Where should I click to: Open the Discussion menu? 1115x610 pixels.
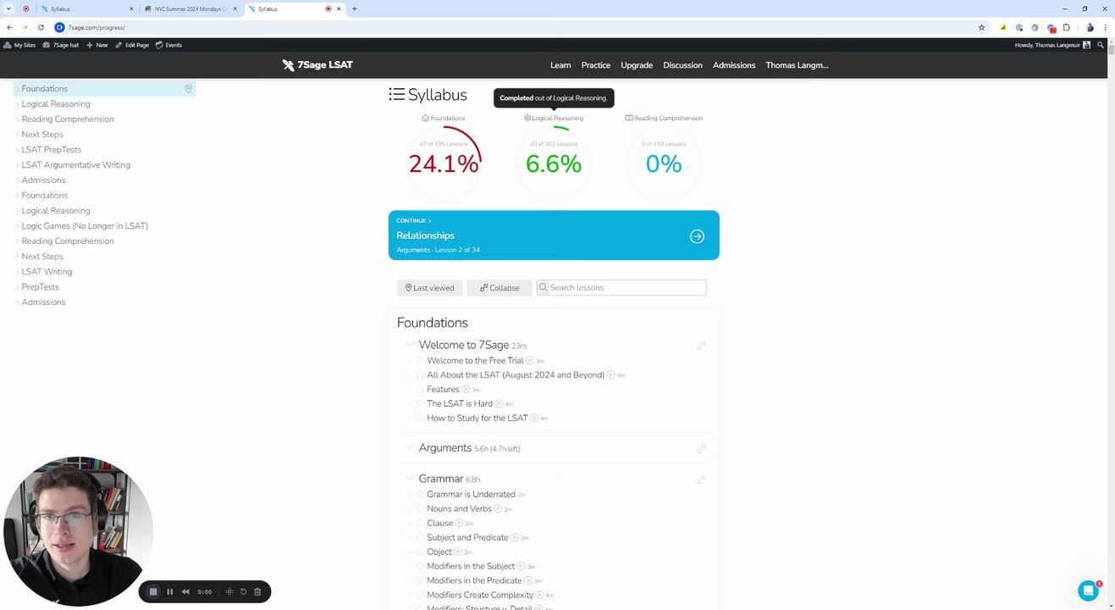683,65
